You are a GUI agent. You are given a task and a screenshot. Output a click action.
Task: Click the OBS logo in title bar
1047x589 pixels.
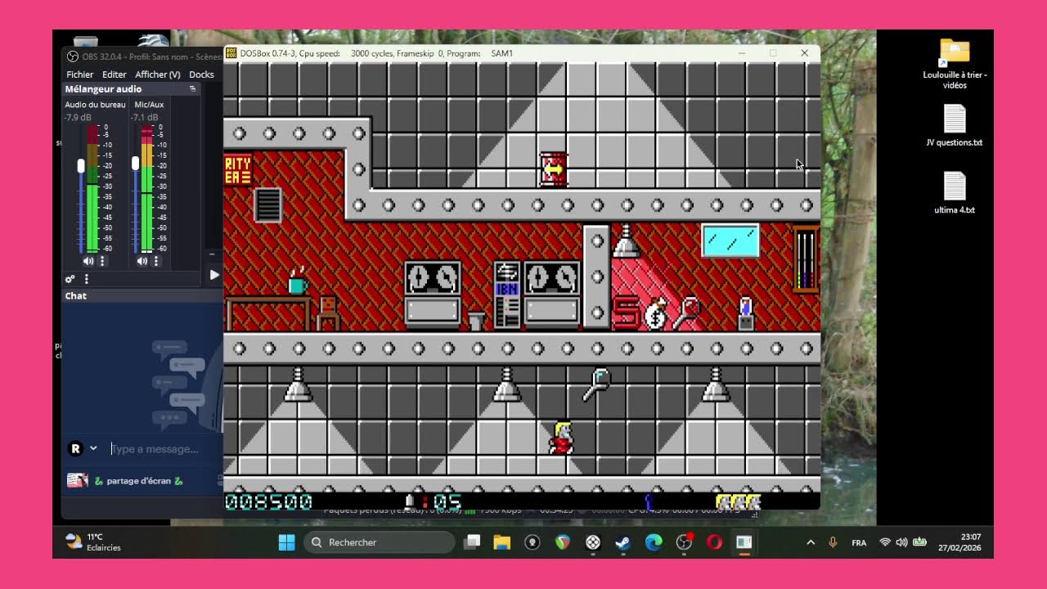click(73, 56)
